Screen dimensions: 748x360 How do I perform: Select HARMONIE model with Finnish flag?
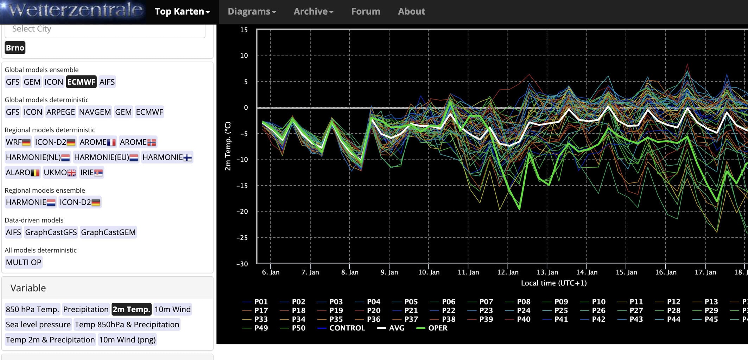[x=167, y=157]
